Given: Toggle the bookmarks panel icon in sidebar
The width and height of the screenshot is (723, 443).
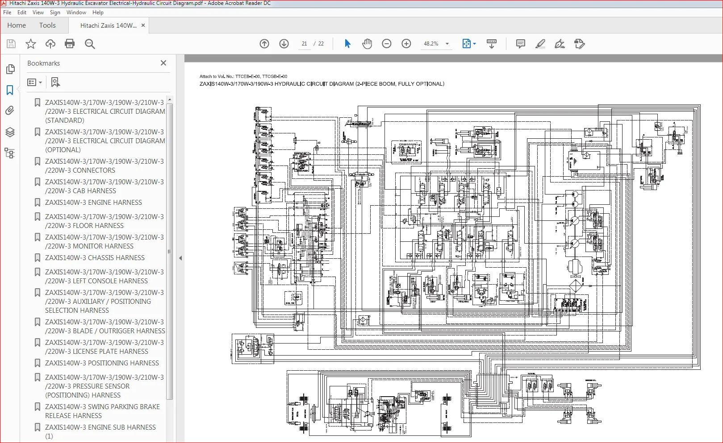Looking at the screenshot, I should point(10,90).
